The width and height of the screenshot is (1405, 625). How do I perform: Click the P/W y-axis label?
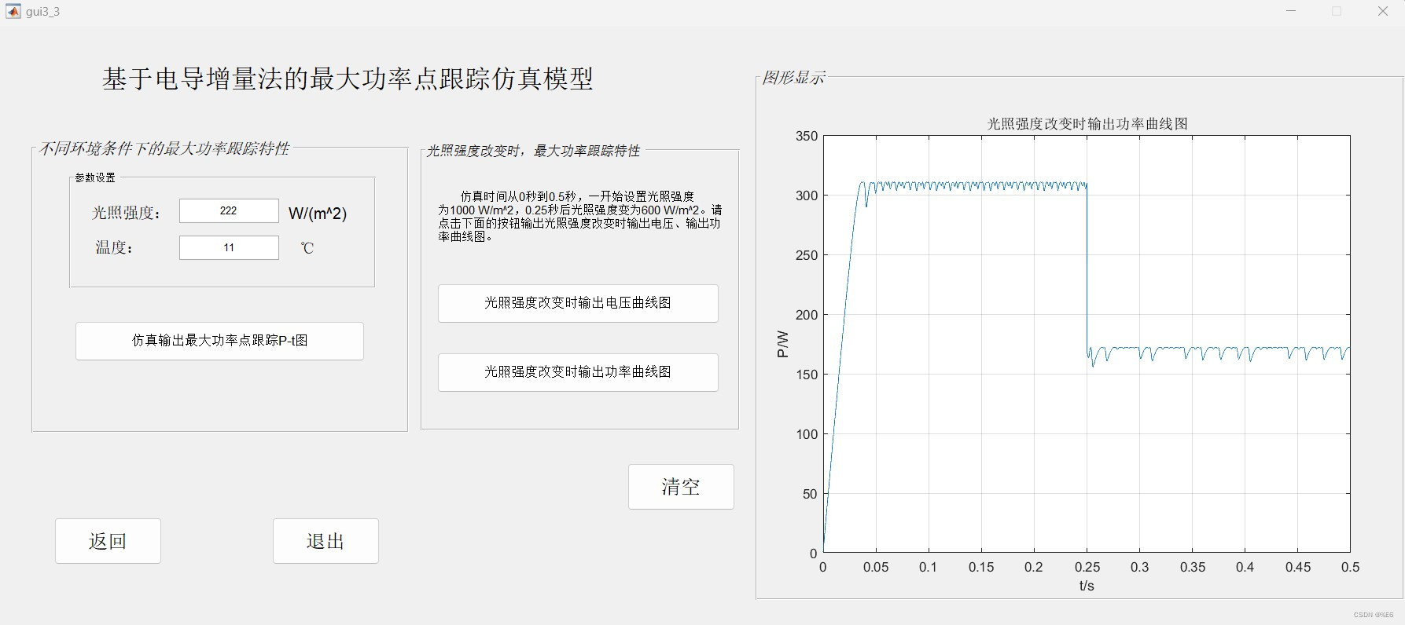(x=782, y=344)
